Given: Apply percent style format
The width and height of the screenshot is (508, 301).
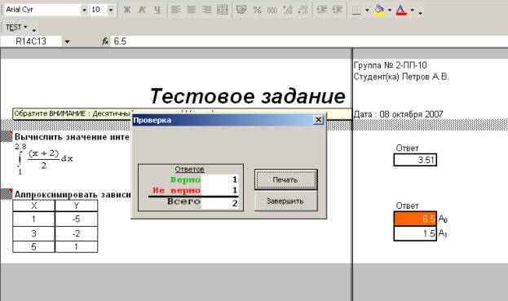Looking at the screenshot, I should click(257, 10).
